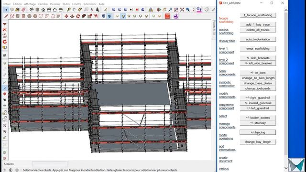The image size is (306, 172).
Task: Click delete_all_traces button
Action: [258, 30]
